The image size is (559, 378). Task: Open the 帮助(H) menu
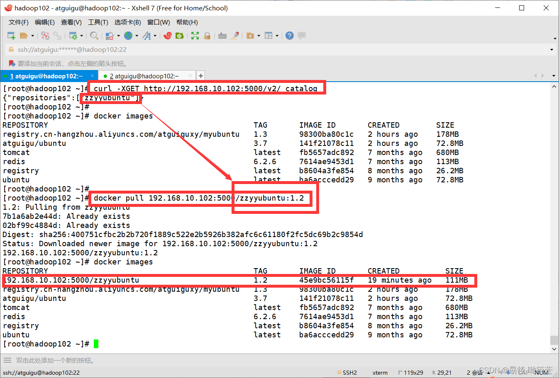pyautogui.click(x=187, y=22)
